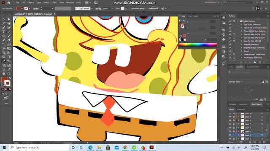Pick a color from the spectrum bar
This screenshot has width=270, height=151.
(198, 45)
